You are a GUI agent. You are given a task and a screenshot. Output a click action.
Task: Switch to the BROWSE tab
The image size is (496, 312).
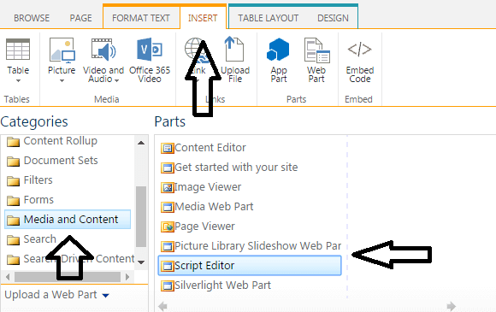click(32, 18)
